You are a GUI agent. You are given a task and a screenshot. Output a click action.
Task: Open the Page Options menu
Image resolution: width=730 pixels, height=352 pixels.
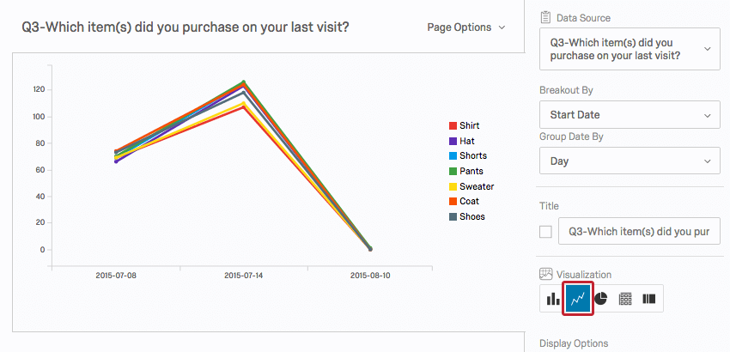465,27
